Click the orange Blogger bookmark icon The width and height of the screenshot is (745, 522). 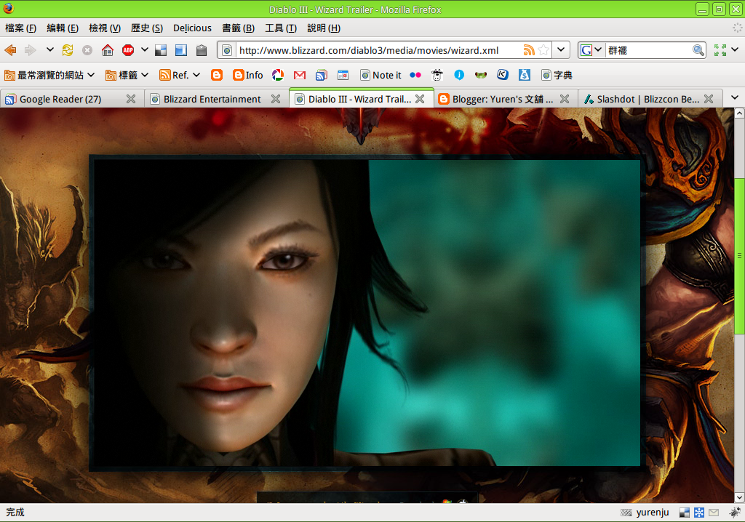[217, 75]
